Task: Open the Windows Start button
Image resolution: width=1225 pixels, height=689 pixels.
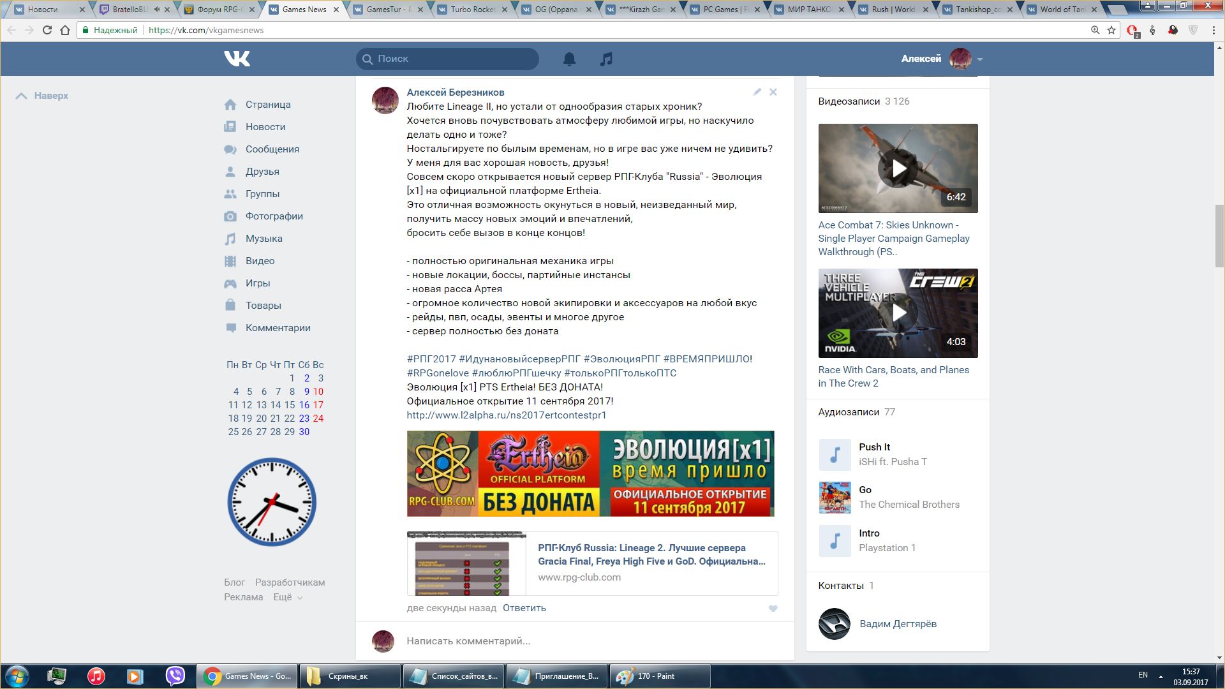Action: tap(17, 676)
